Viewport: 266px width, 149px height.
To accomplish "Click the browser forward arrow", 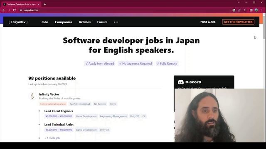I will [9, 10].
